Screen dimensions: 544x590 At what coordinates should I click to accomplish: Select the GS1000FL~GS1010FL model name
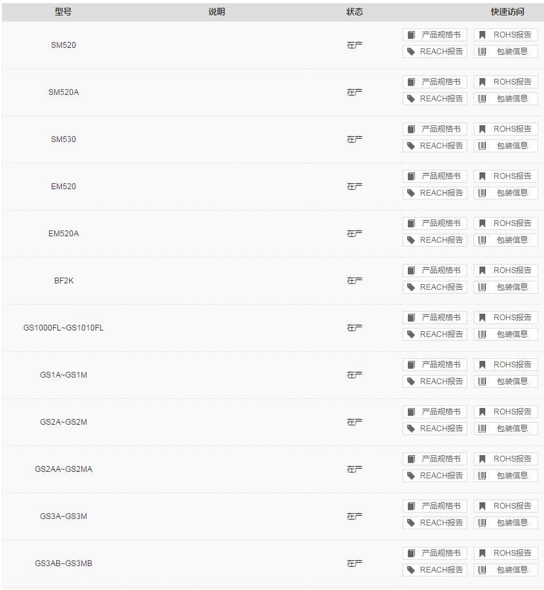pos(63,328)
